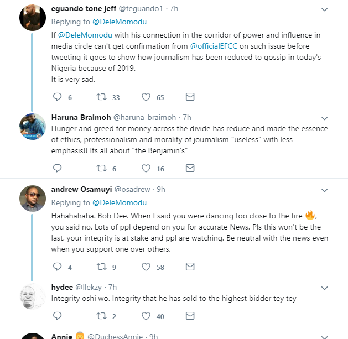Viewport: 348px width, 339px height.
Task: Retweet Haruna Braimoh's tweet
Action: pyautogui.click(x=101, y=169)
